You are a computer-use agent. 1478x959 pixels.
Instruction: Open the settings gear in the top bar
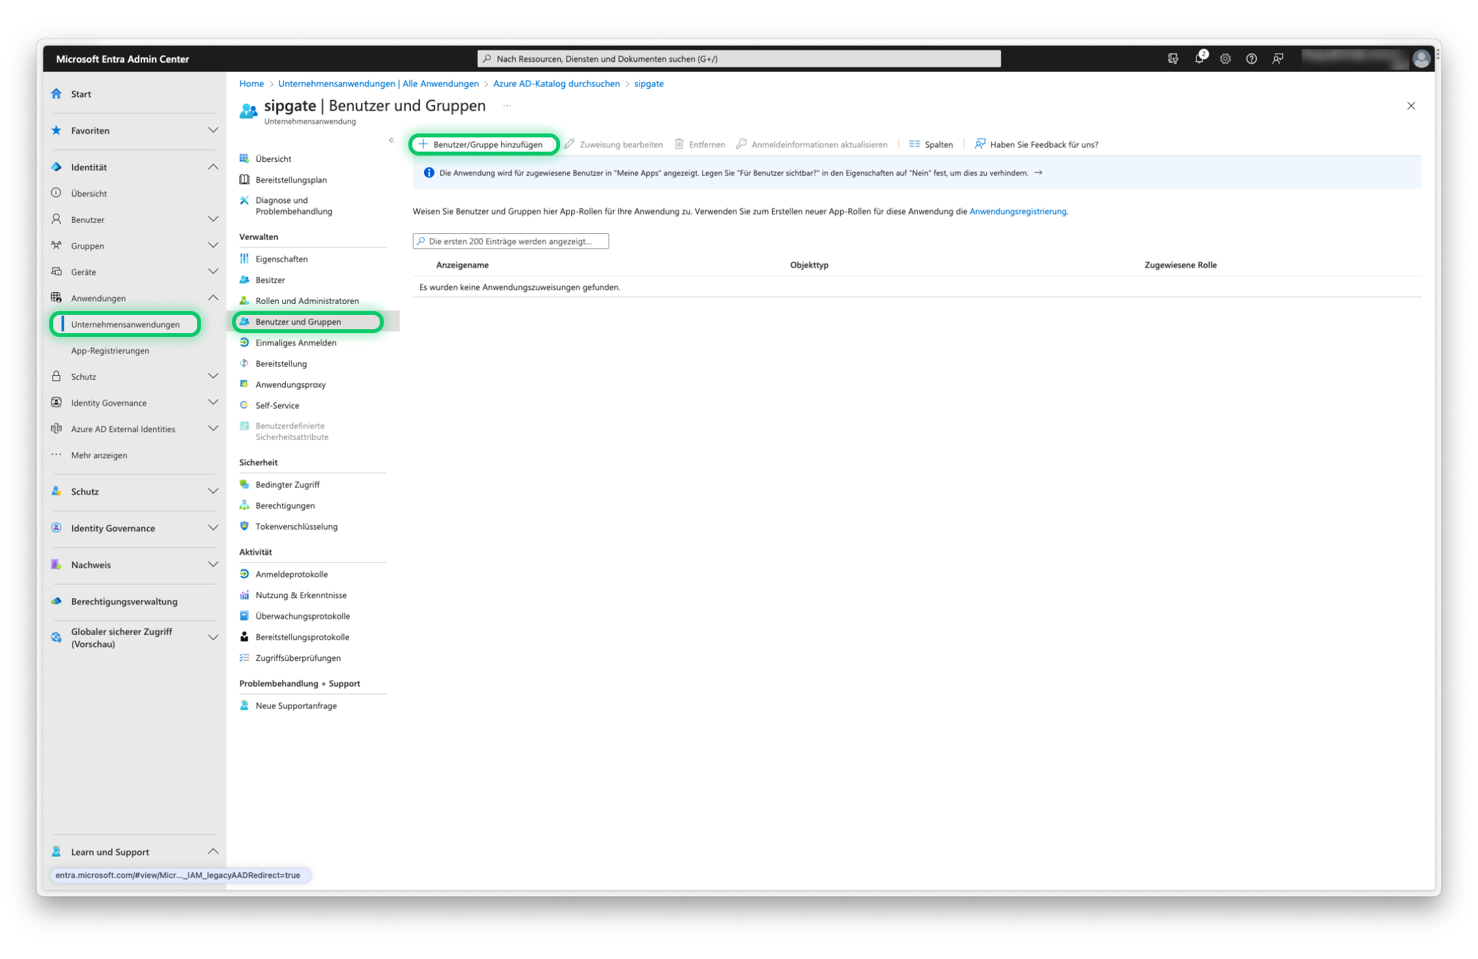(x=1225, y=58)
